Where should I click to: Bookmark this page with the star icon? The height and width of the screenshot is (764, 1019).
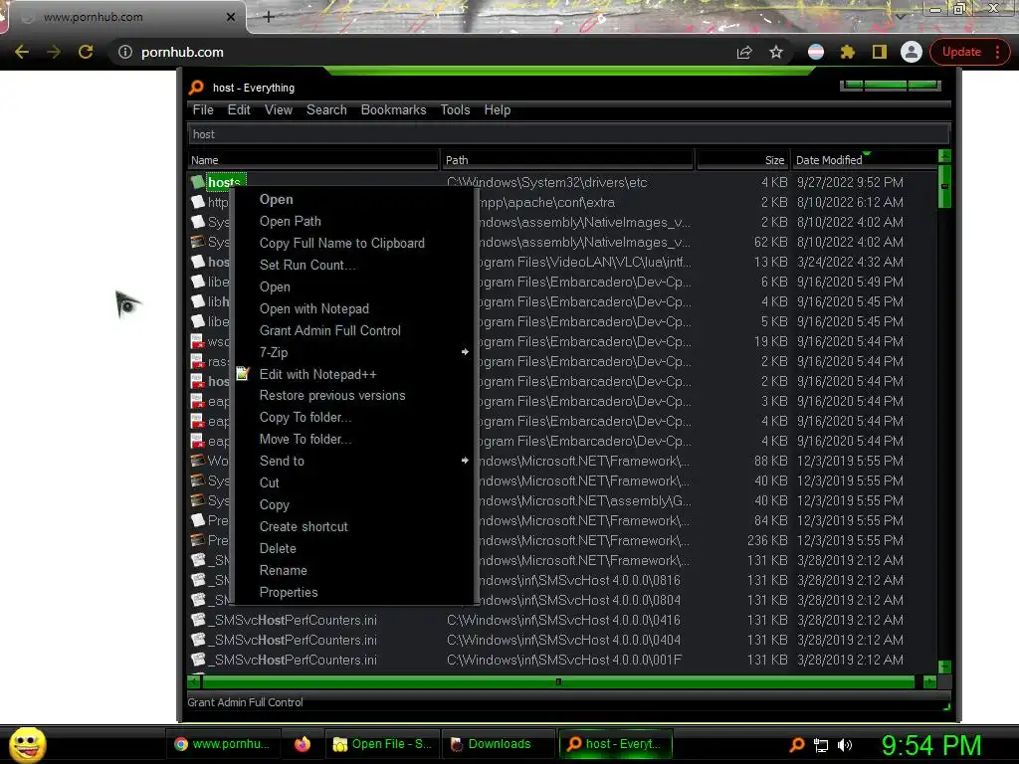tap(776, 52)
